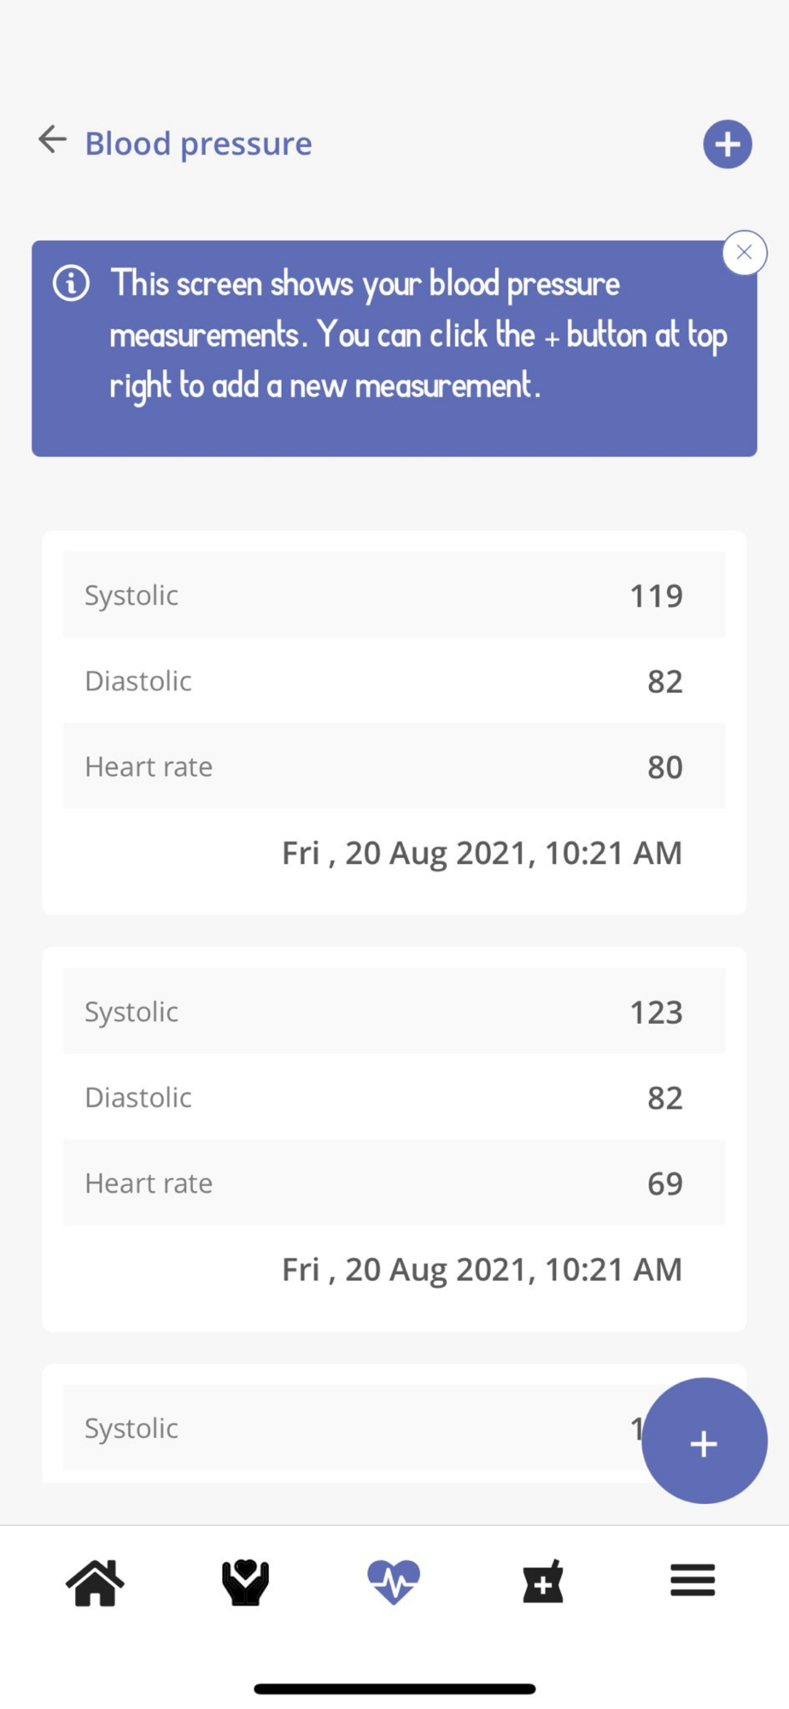Tap the Diastolic 82 row in first card
The width and height of the screenshot is (789, 1709).
[394, 681]
